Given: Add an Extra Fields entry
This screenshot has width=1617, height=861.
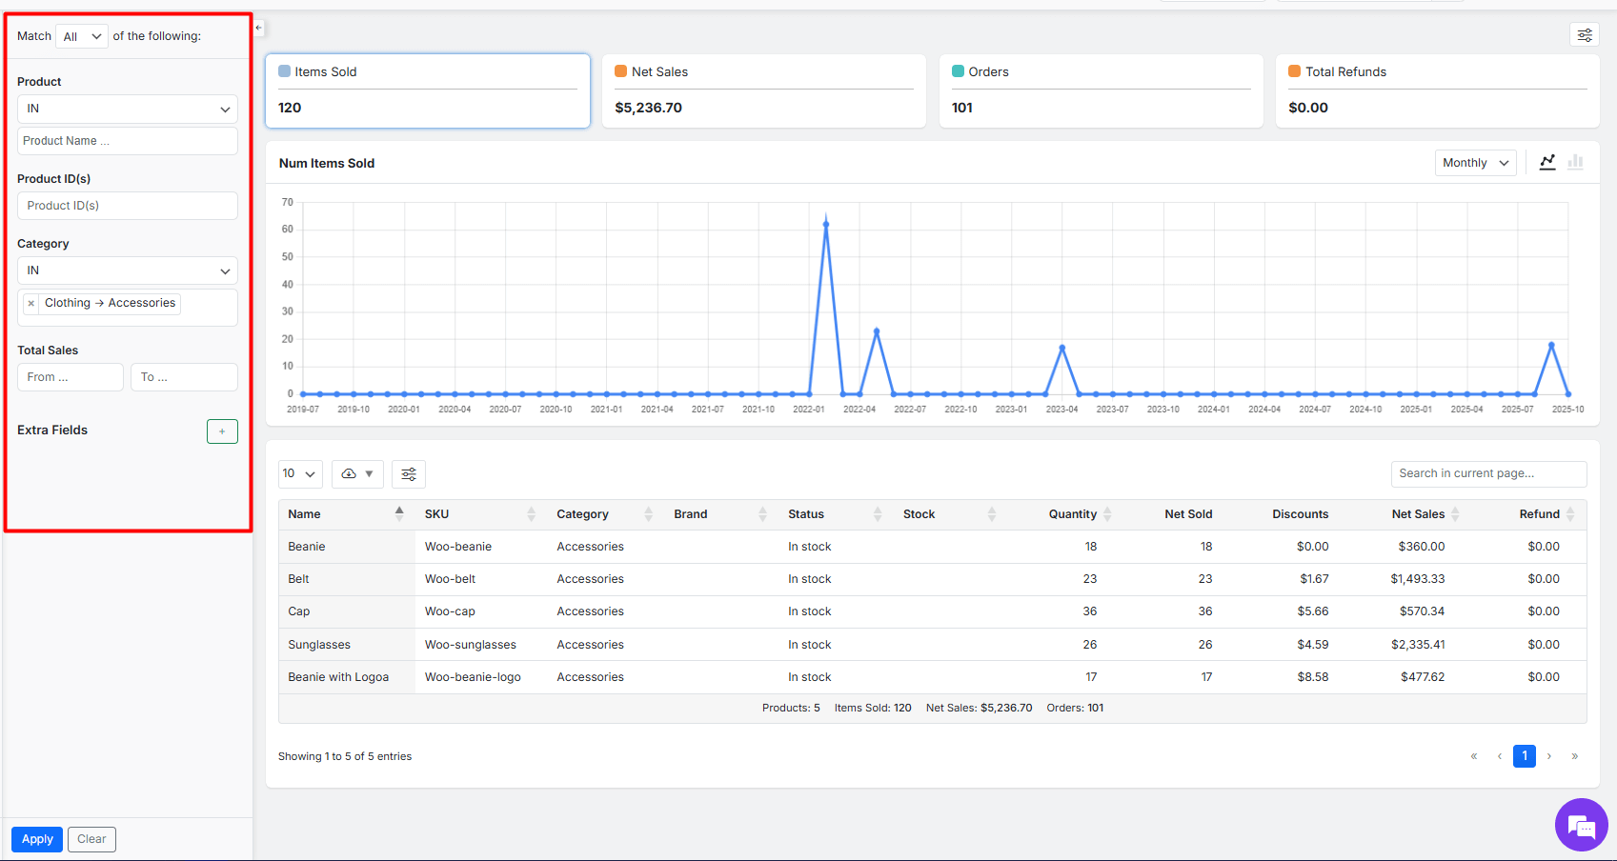Looking at the screenshot, I should pyautogui.click(x=222, y=431).
